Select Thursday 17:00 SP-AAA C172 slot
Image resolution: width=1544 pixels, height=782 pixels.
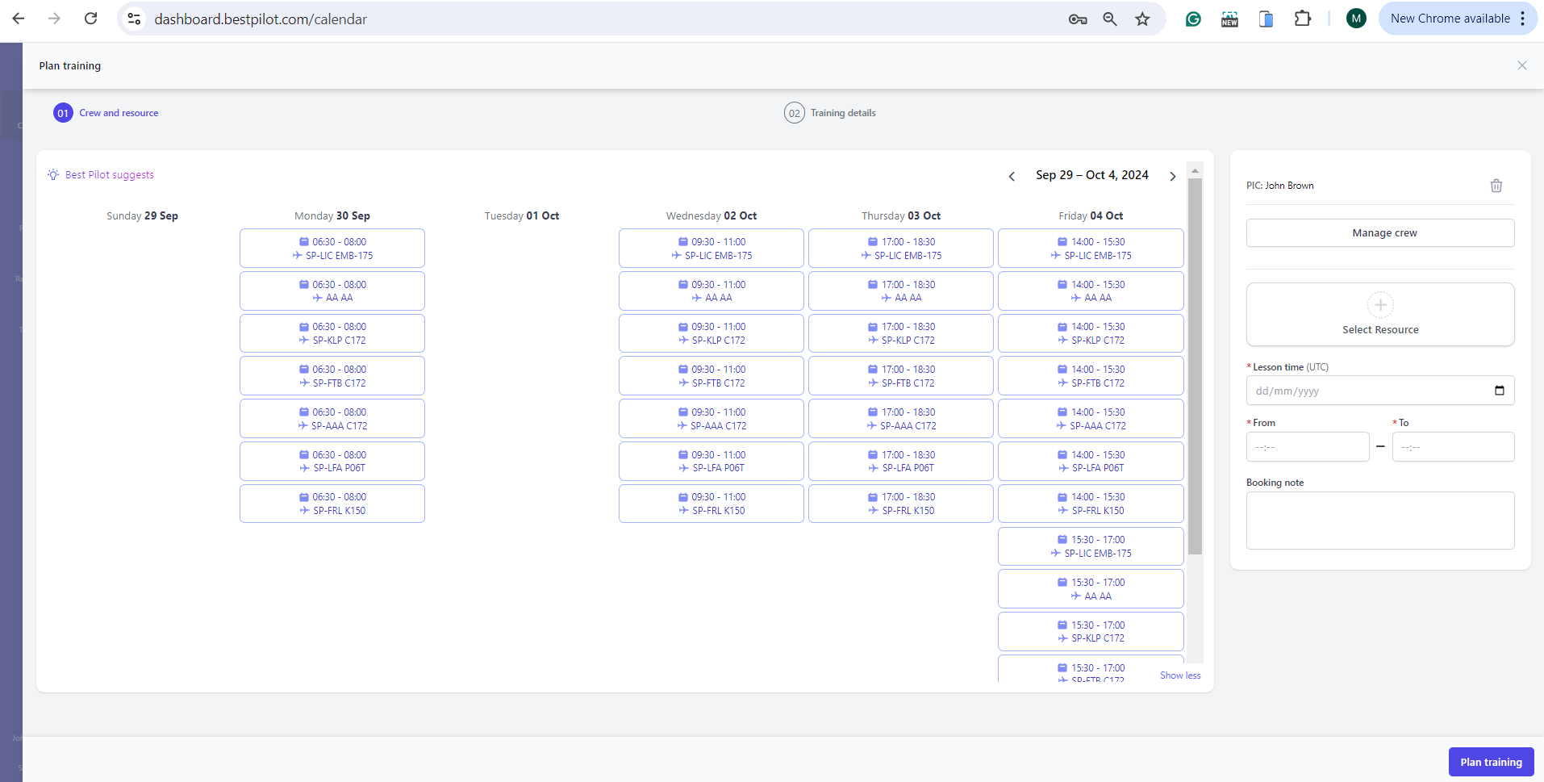tap(901, 419)
